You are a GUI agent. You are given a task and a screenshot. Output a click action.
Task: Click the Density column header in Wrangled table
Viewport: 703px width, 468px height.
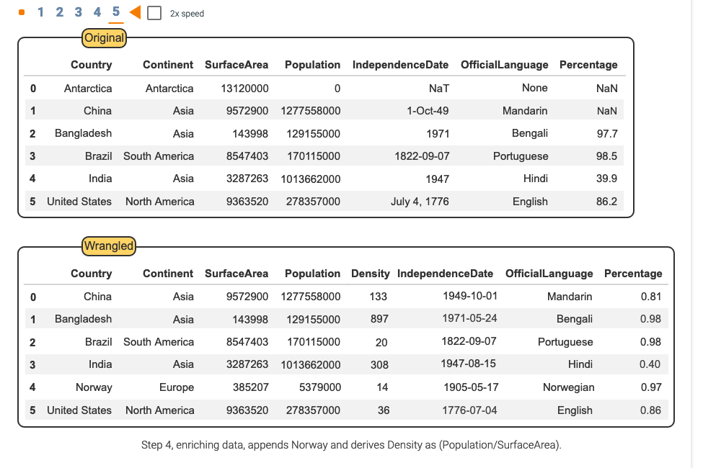pyautogui.click(x=370, y=274)
